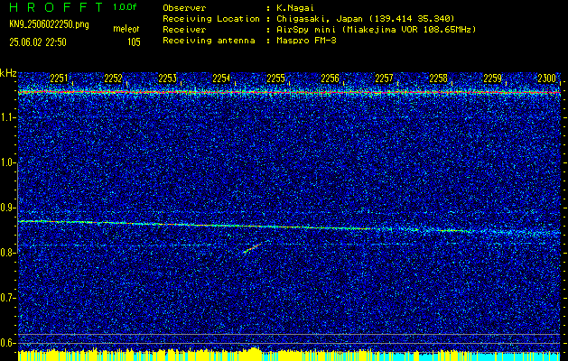The height and width of the screenshot is (361, 568).
Task: Click the 2254 time marker
Action: [221, 79]
